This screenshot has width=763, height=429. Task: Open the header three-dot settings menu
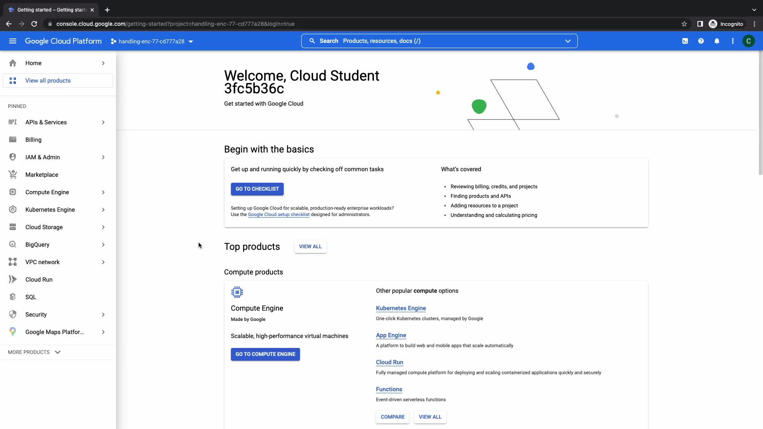tap(733, 41)
